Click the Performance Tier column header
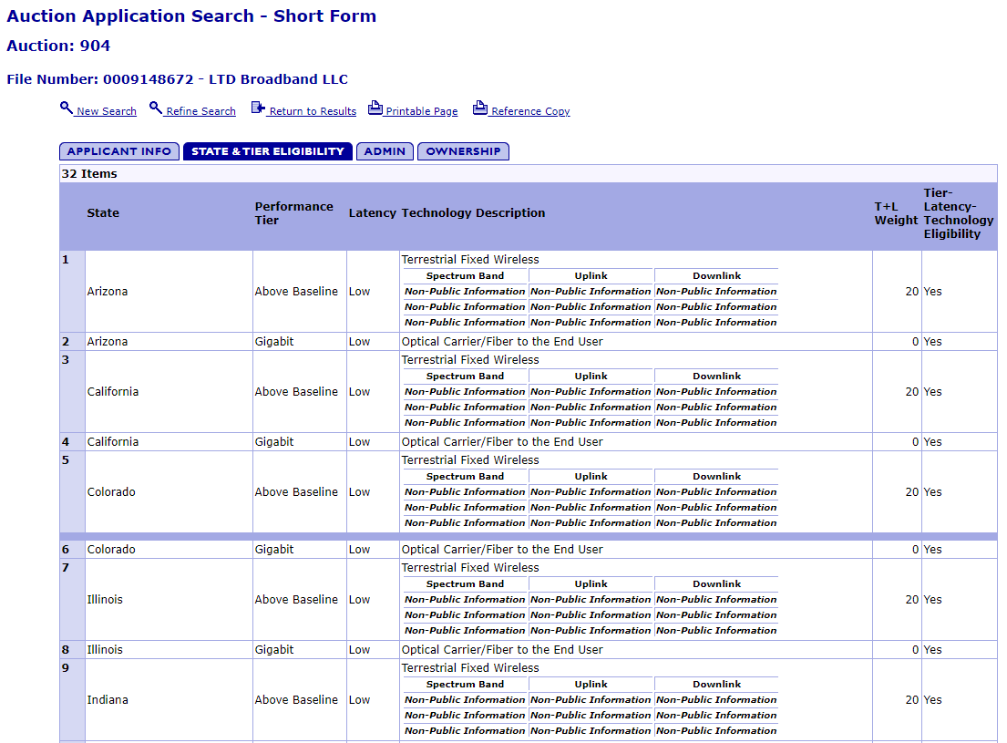 tap(293, 213)
